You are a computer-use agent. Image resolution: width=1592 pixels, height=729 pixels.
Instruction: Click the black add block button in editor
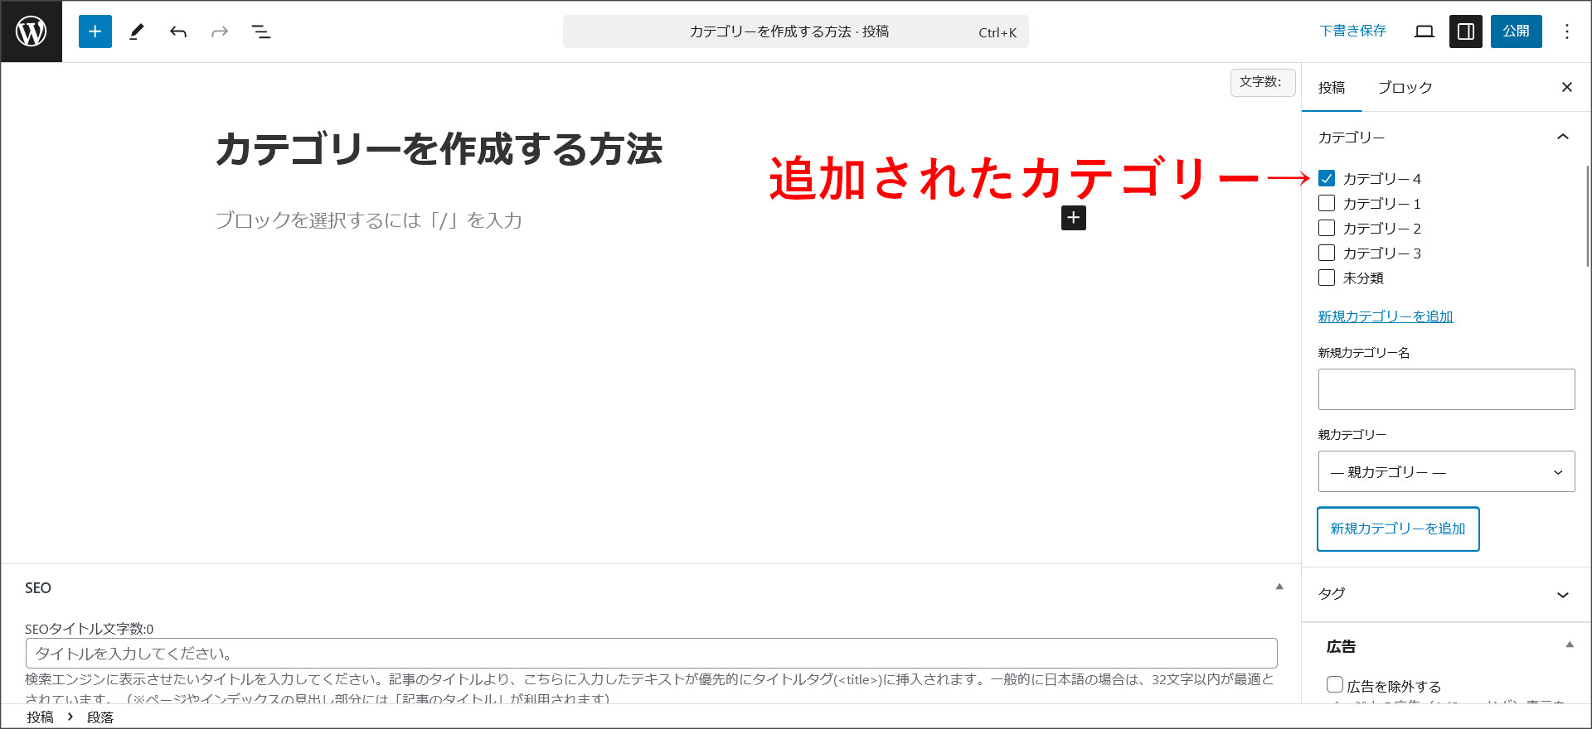1073,218
